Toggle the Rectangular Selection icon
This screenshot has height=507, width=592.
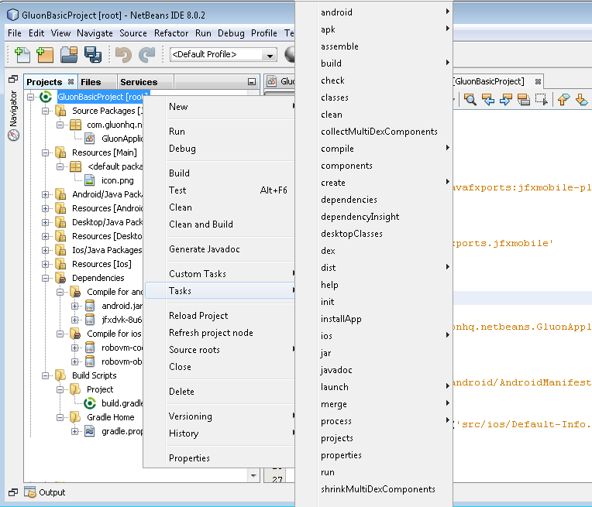coord(542,100)
